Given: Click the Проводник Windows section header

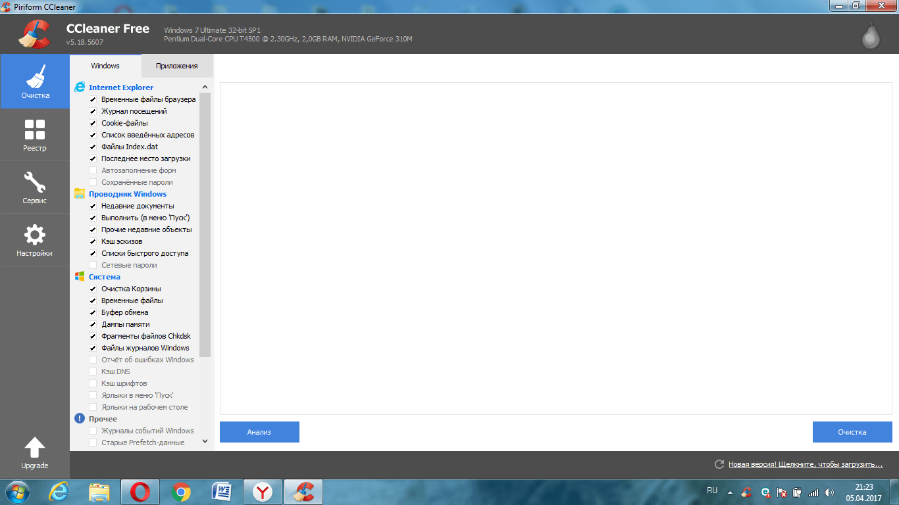Looking at the screenshot, I should point(128,194).
